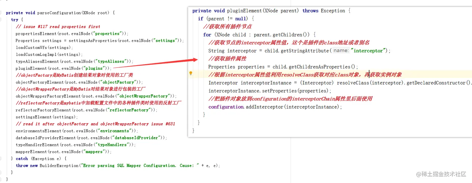The width and height of the screenshot is (472, 183).
Task: Click the databaseIdProviderElement call line
Action: point(91,138)
